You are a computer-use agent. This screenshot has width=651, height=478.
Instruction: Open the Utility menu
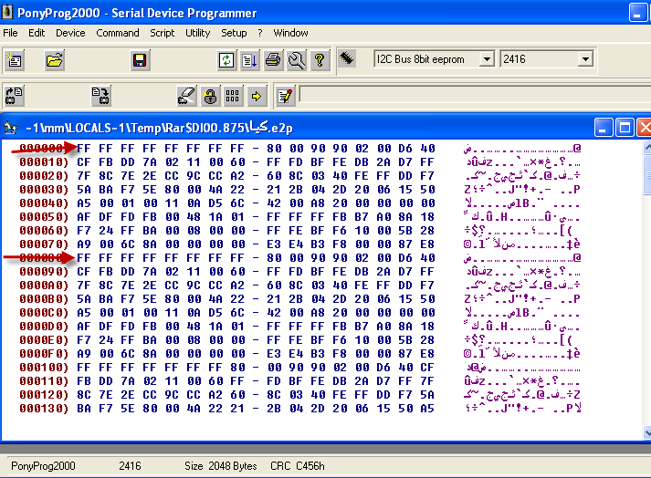coord(197,33)
